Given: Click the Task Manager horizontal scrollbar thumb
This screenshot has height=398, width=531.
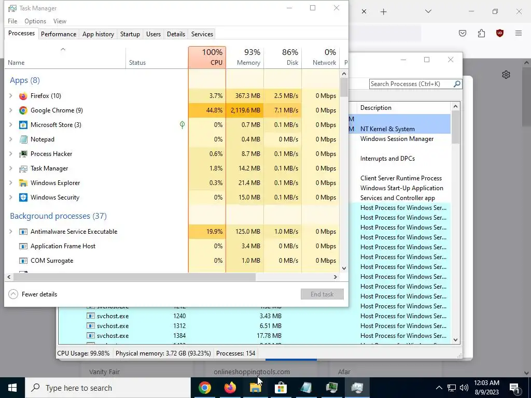Looking at the screenshot, I should coord(134,277).
